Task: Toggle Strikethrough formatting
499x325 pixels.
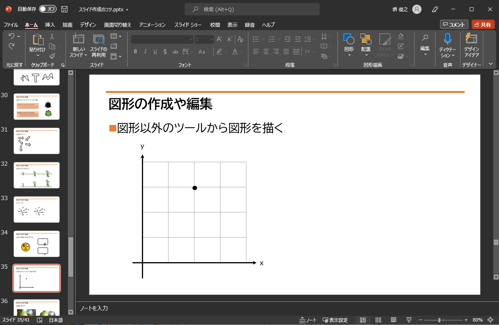Action: tap(175, 51)
